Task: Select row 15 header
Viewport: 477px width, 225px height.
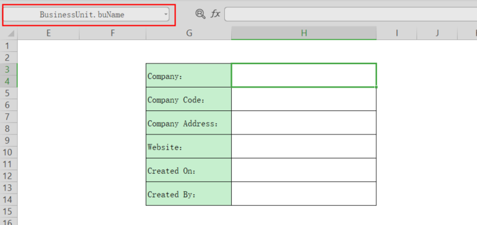Action: (x=9, y=211)
